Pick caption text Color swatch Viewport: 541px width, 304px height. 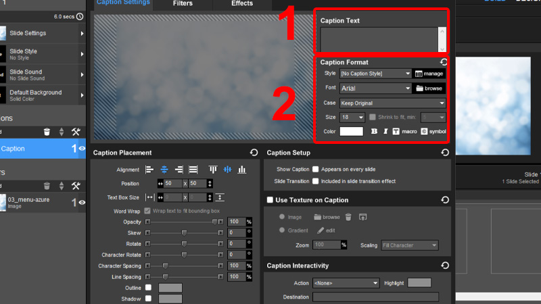[351, 131]
